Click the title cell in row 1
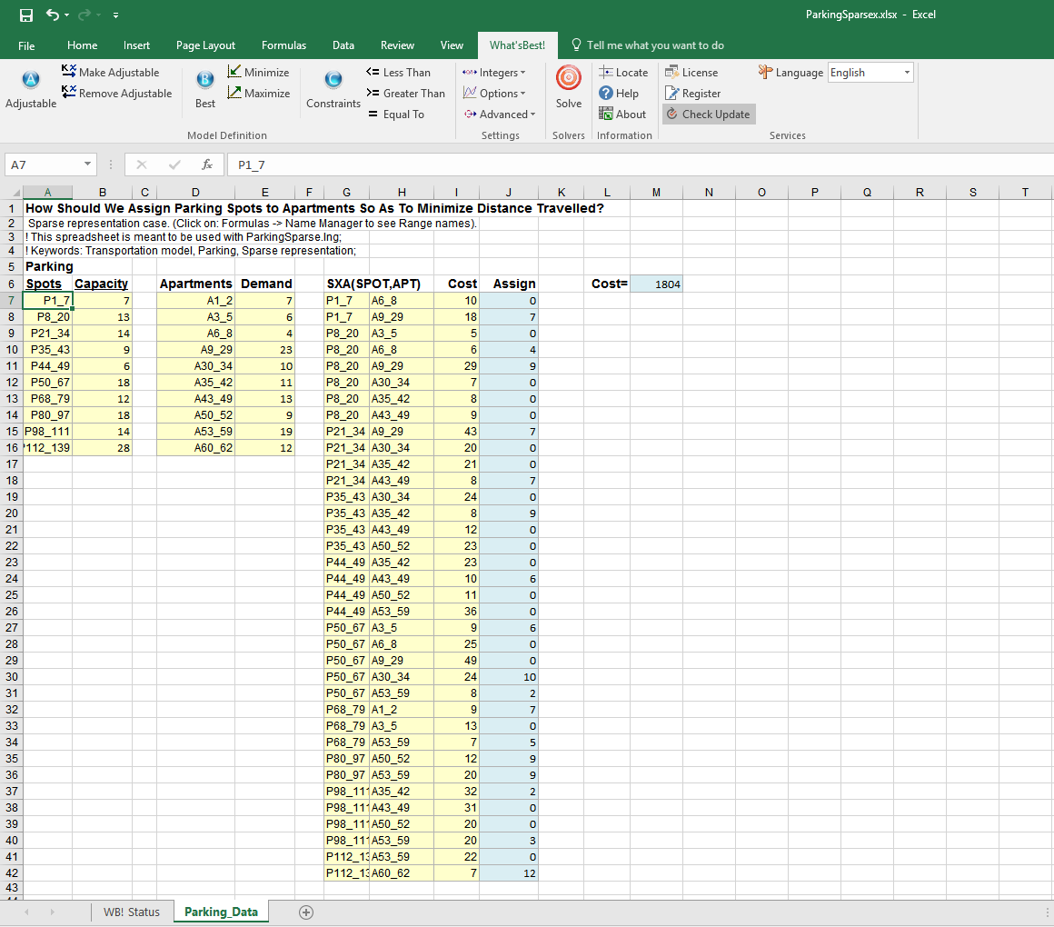The height and width of the screenshot is (927, 1054). coord(314,208)
